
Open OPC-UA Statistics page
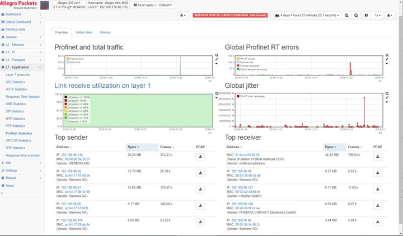click(18, 140)
